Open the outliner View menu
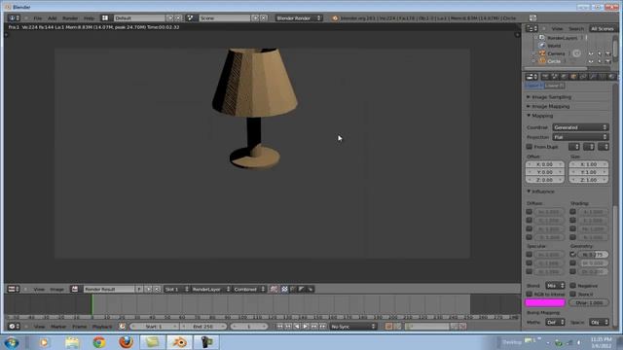The width and height of the screenshot is (623, 350). click(x=557, y=28)
